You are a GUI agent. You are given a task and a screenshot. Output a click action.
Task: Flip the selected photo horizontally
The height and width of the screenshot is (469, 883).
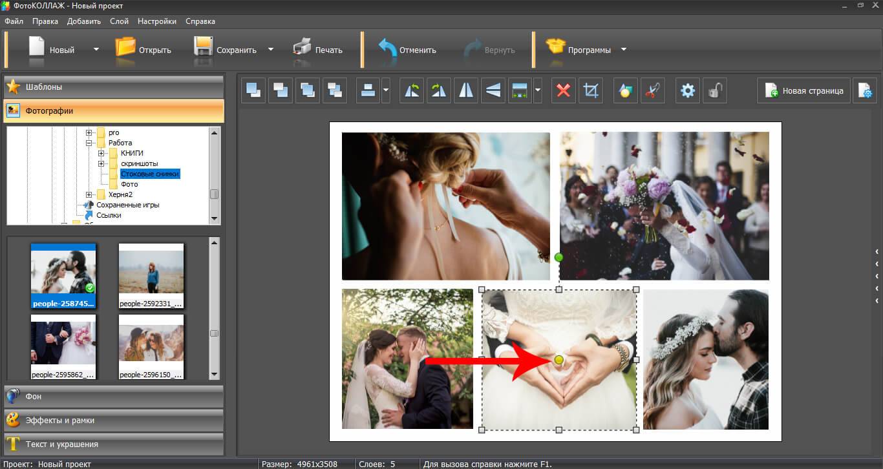point(466,90)
